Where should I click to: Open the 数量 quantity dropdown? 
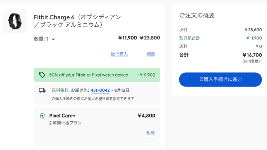click(x=44, y=39)
